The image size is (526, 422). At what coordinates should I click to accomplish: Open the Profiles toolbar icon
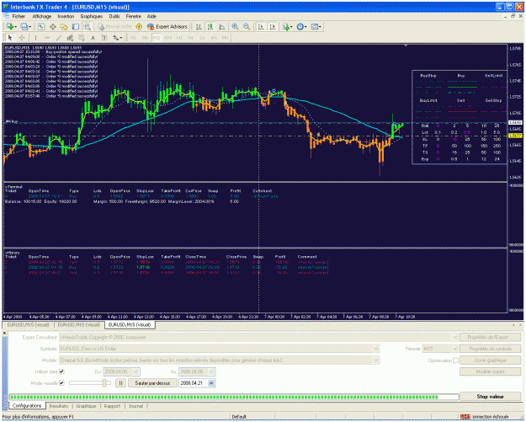(x=25, y=26)
